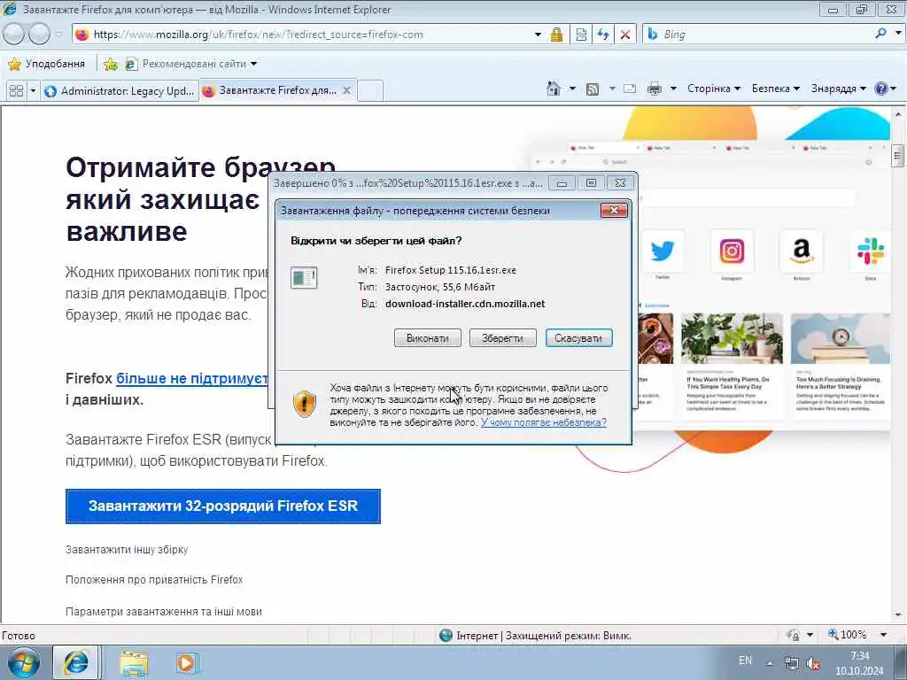Click the Quick Tabs grid icon
The height and width of the screenshot is (680, 907).
(x=16, y=91)
